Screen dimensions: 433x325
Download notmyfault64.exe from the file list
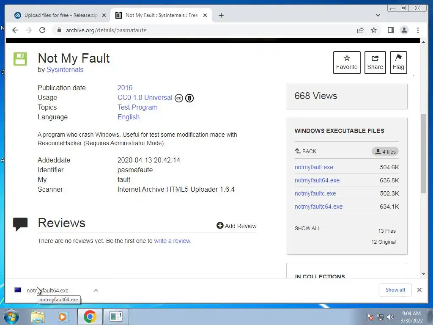click(317, 180)
